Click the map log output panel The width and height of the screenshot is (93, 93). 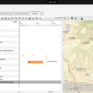point(78,87)
